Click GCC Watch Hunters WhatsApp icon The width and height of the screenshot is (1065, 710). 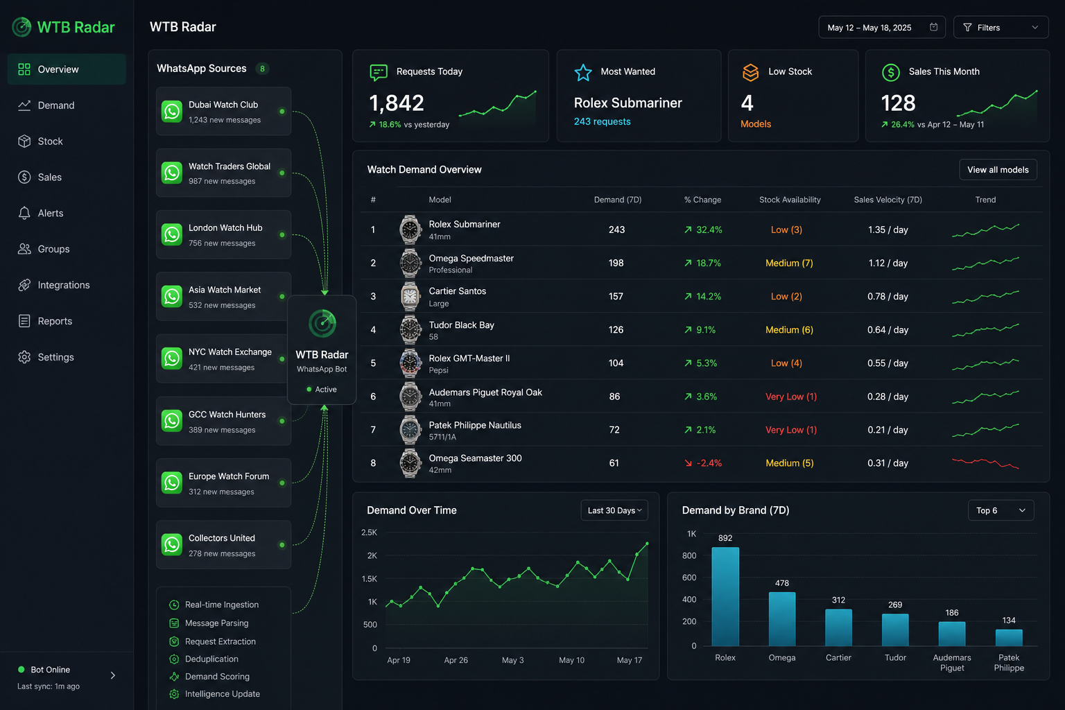tap(172, 421)
